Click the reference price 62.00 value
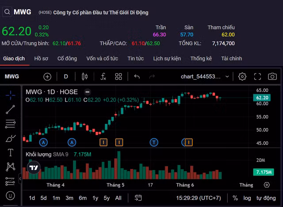The height and width of the screenshot is (207, 283). pyautogui.click(x=228, y=34)
